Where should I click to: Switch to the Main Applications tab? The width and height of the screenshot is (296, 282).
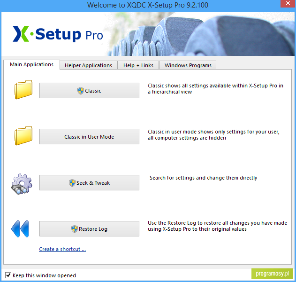(x=32, y=64)
